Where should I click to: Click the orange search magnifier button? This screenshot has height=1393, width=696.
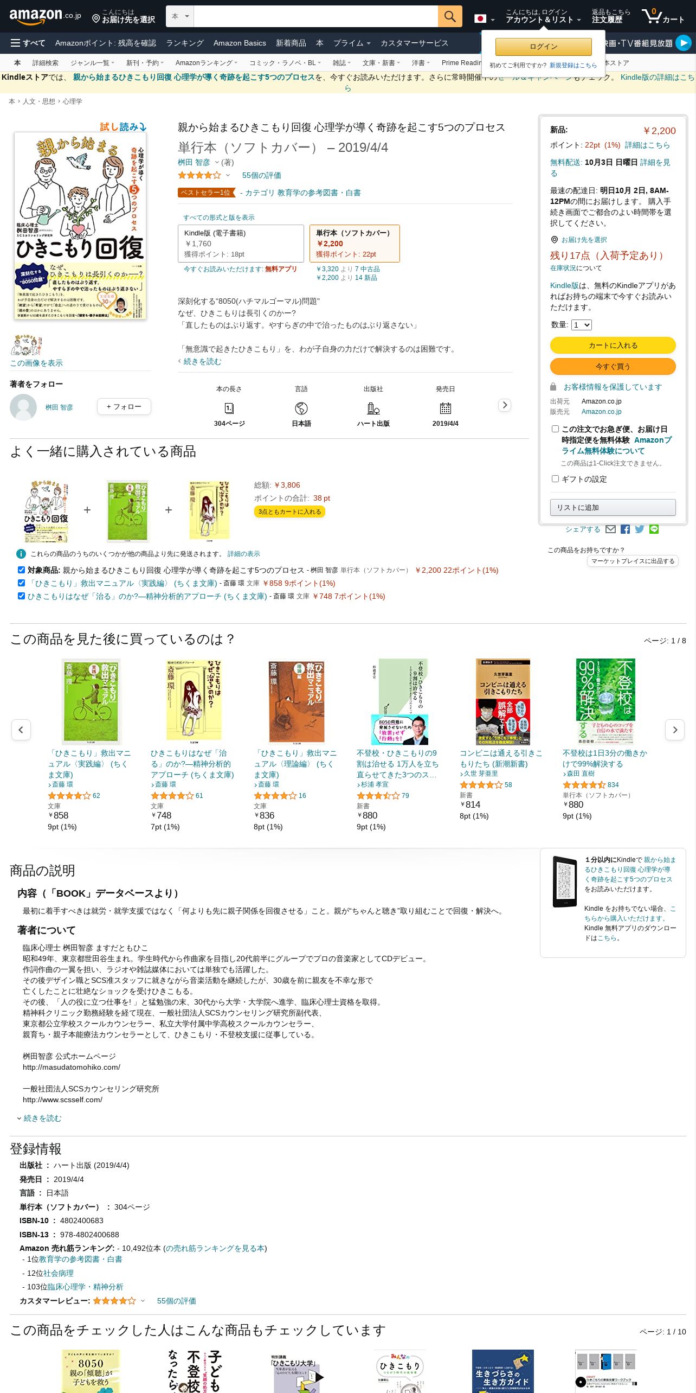pyautogui.click(x=450, y=16)
